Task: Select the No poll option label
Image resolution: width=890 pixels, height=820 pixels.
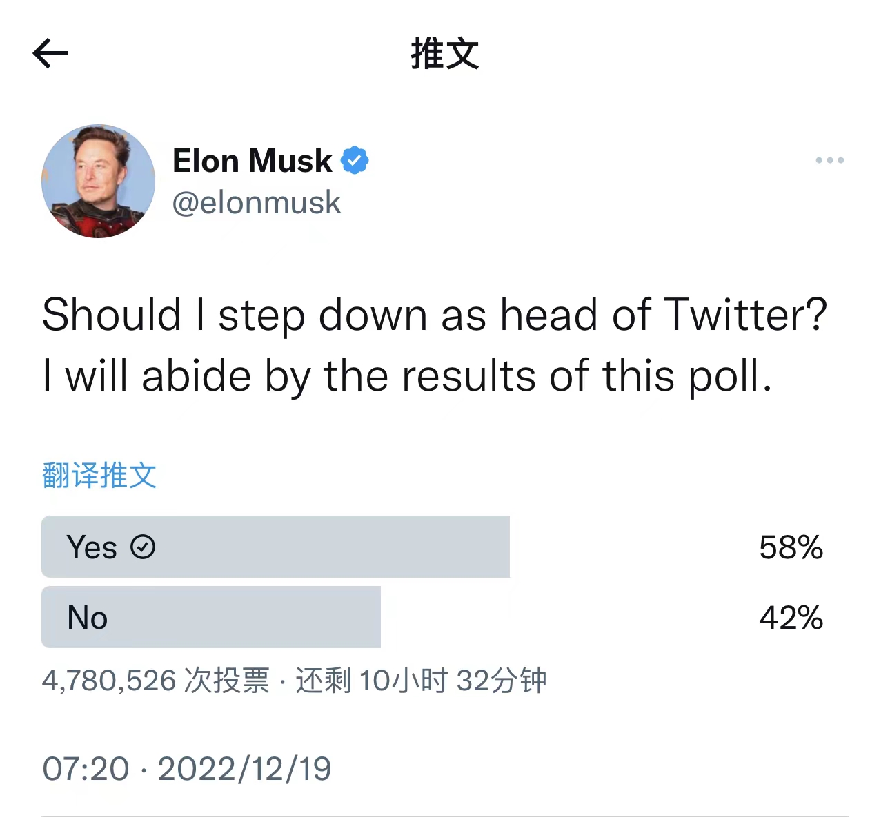Action: click(x=88, y=618)
